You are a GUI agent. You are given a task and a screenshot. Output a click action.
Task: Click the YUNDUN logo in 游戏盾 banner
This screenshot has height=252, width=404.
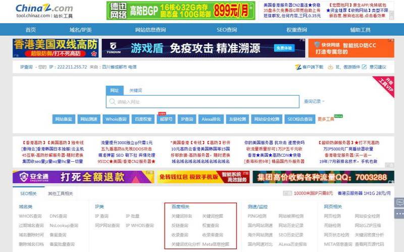coord(113,48)
